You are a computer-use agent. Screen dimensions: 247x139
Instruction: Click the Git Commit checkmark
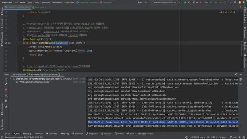(x=216, y=3)
